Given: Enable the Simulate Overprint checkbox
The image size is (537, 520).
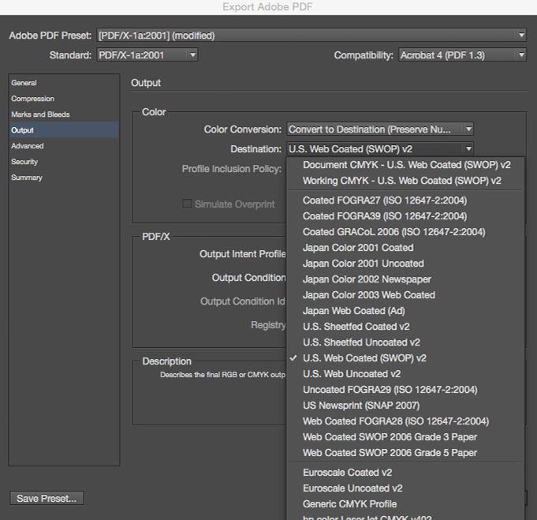Looking at the screenshot, I should [x=187, y=204].
